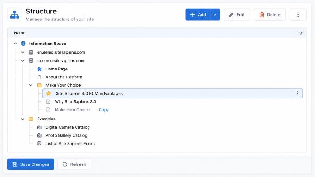Select the Examples folder row
The image size is (315, 177).
tap(46, 119)
